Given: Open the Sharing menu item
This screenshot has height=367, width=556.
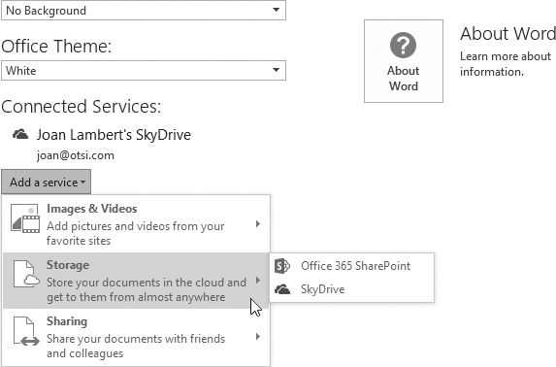Looking at the screenshot, I should tap(137, 337).
